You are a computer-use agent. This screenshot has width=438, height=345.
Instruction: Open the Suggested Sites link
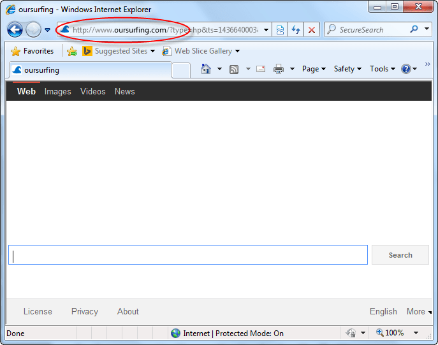point(121,51)
